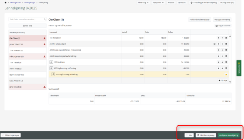Delete the 630 Fagforening row

pyautogui.click(x=226, y=68)
